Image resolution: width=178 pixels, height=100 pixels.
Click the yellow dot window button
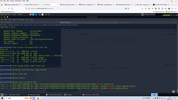(x=8, y=17)
